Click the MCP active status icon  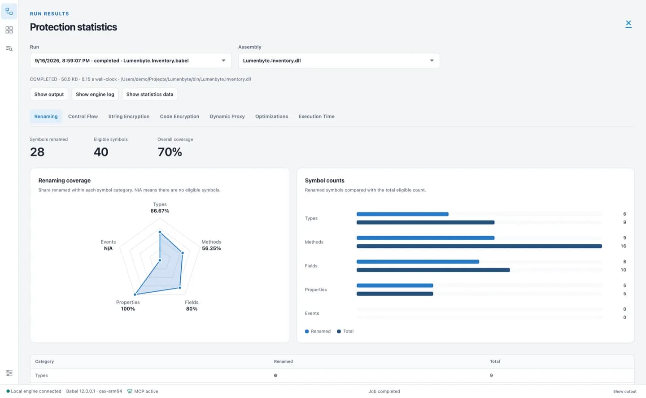130,391
